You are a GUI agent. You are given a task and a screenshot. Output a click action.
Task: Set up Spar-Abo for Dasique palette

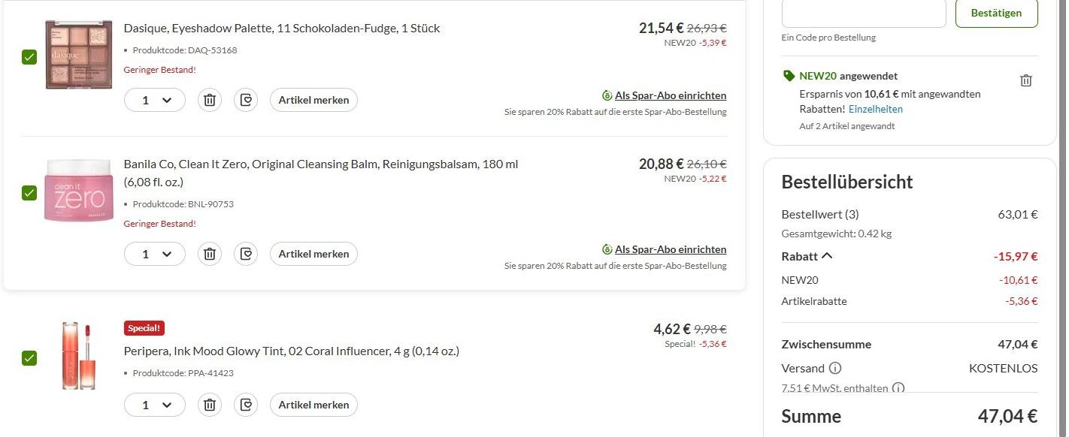[x=670, y=95]
